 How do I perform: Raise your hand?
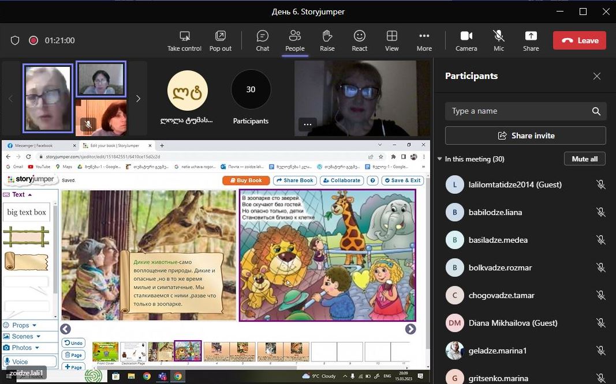(327, 41)
